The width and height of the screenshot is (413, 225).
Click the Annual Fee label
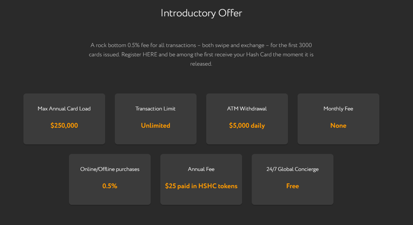[201, 169]
